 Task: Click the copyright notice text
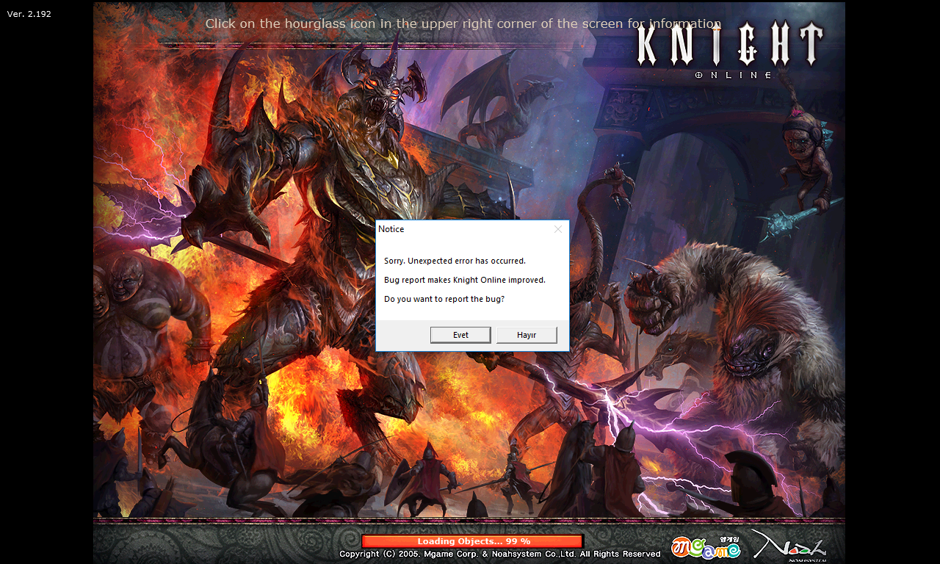point(499,554)
